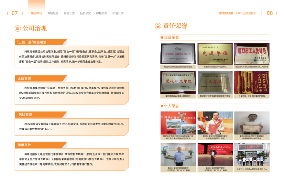This screenshot has height=194, width=284.
Task: Click the 2022社会责任报告 header link
Action: pos(246,13)
